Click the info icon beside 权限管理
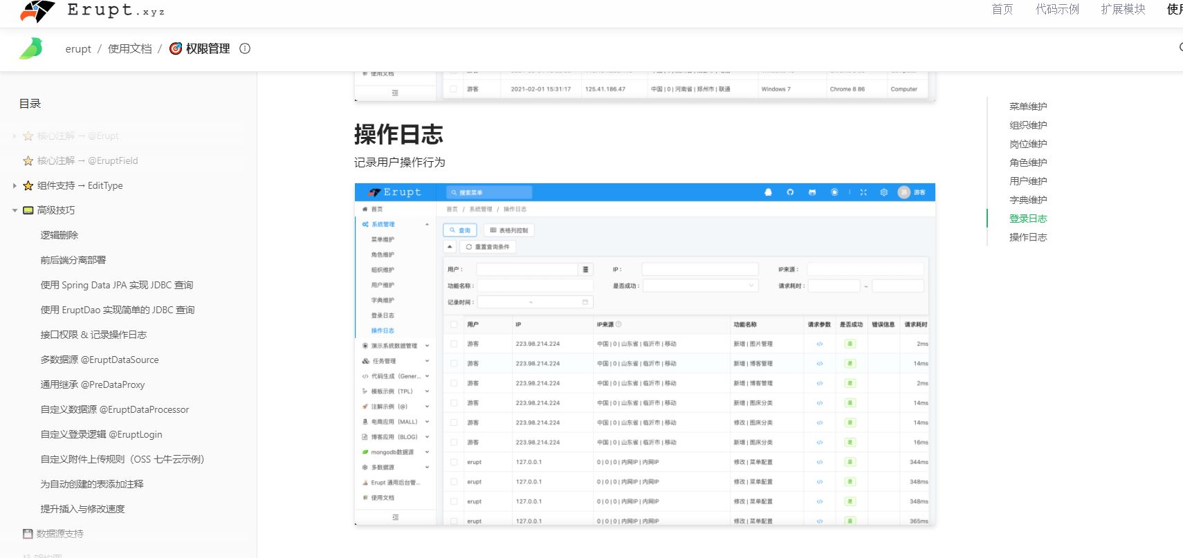The width and height of the screenshot is (1183, 558). (245, 48)
